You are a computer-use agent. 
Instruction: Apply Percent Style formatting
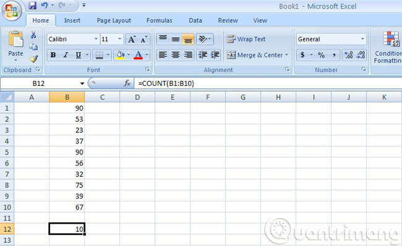coord(321,55)
